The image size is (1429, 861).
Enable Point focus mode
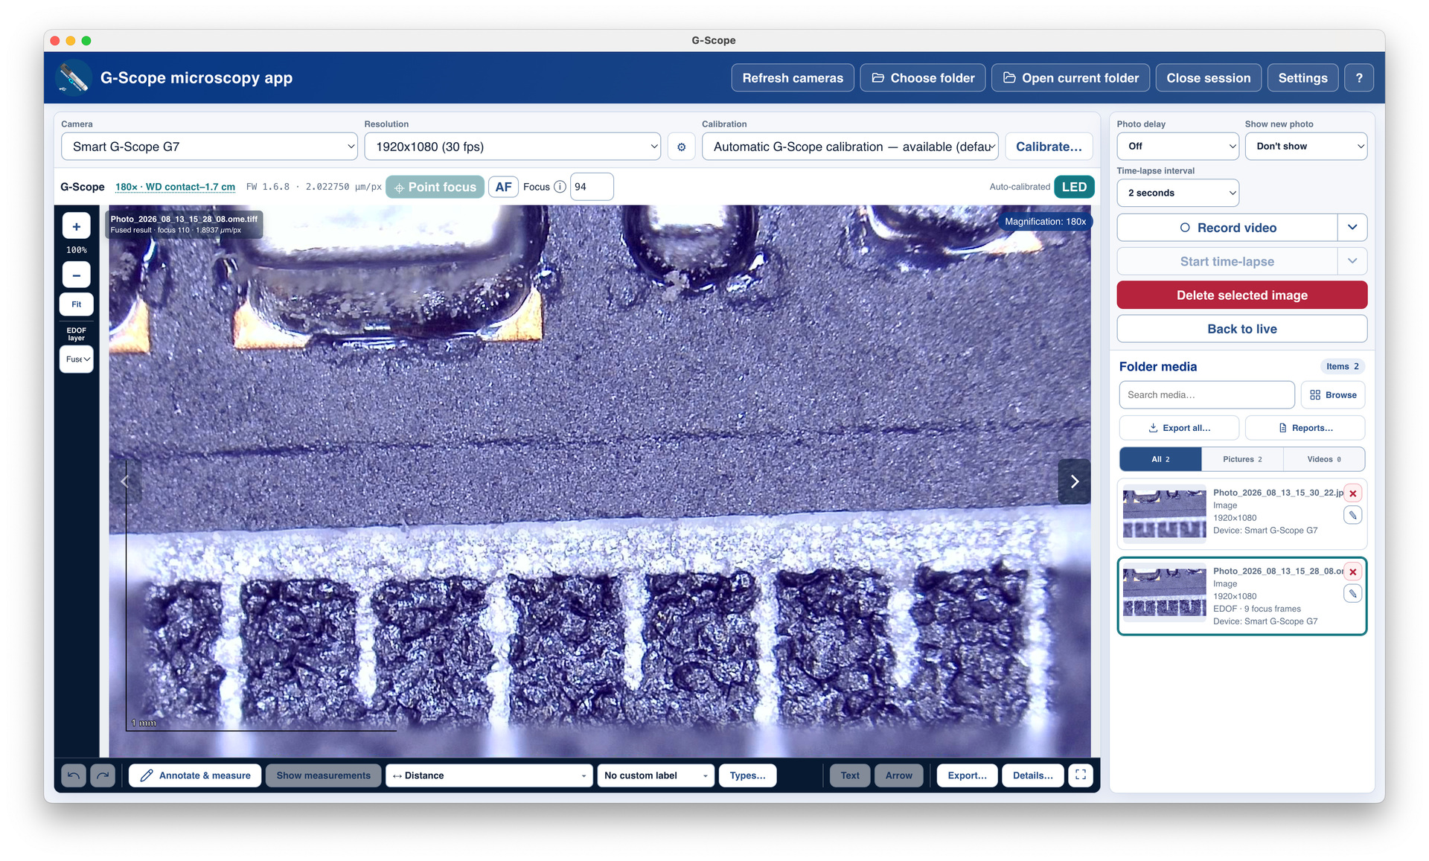(x=435, y=187)
